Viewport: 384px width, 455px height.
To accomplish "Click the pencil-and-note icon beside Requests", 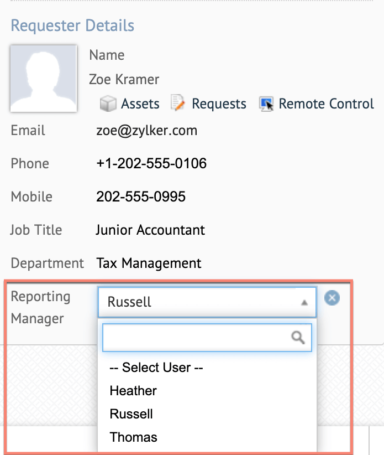I will [x=177, y=104].
